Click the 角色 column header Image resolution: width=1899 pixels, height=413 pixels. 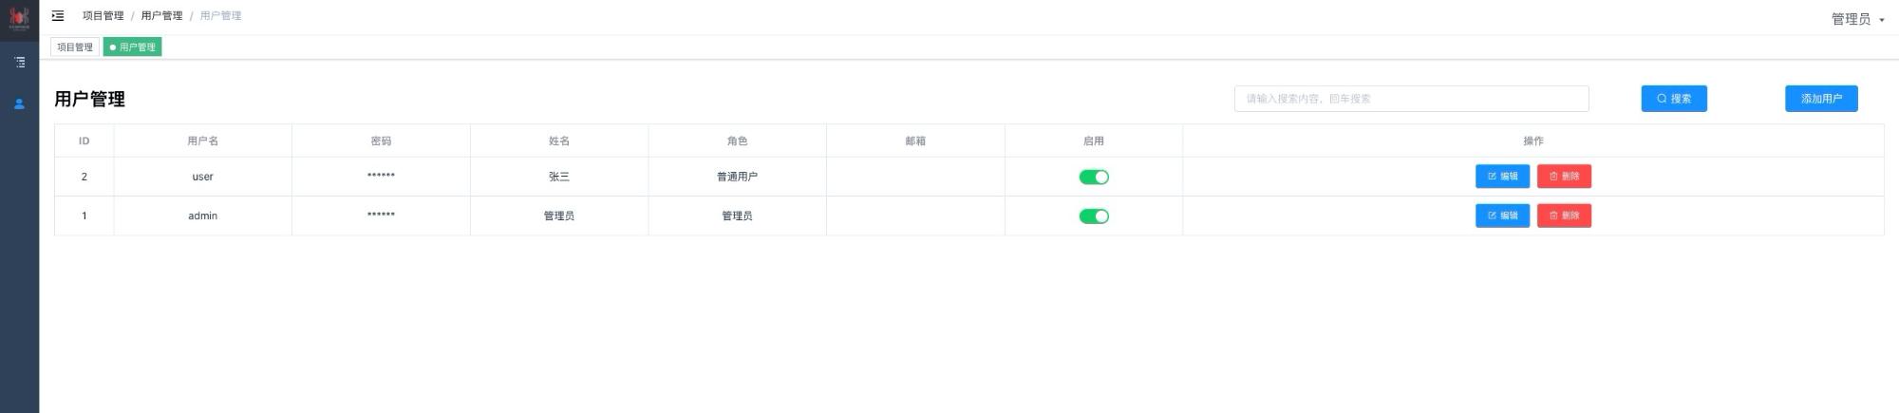pyautogui.click(x=737, y=141)
